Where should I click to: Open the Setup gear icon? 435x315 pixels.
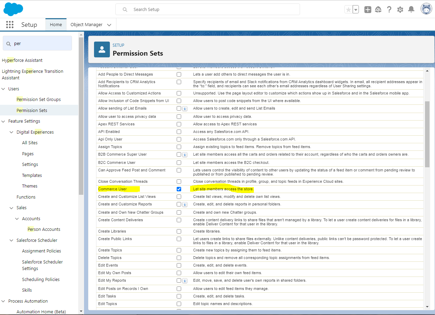[400, 10]
